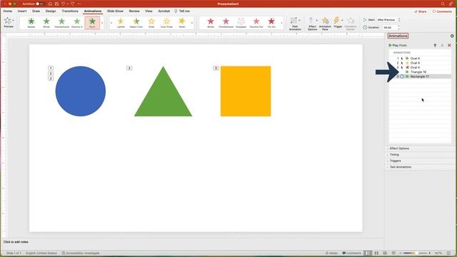Toggle the Notes pane in status bar
This screenshot has width=457, height=257.
[331, 253]
